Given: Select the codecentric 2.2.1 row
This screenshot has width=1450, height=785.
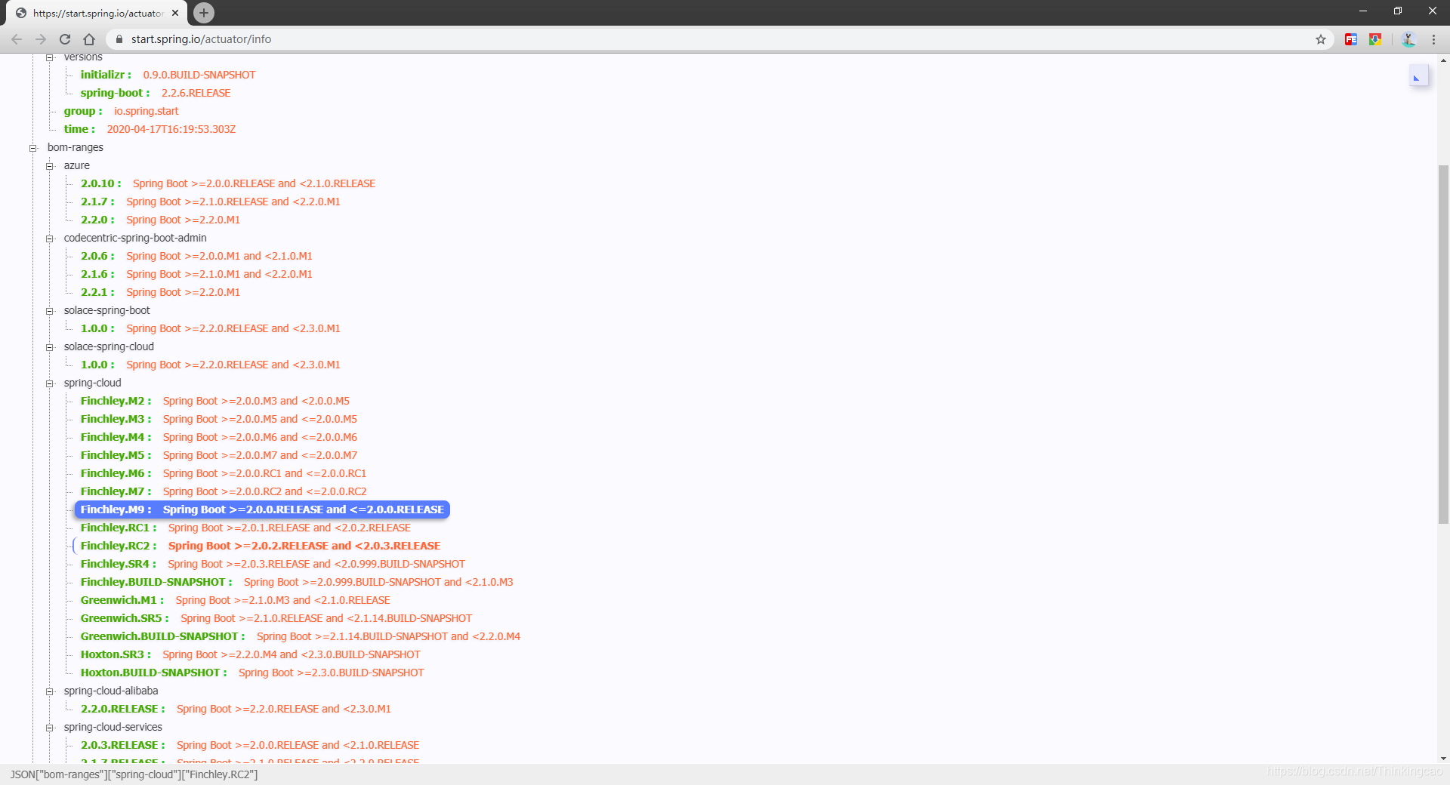Looking at the screenshot, I should 160,292.
